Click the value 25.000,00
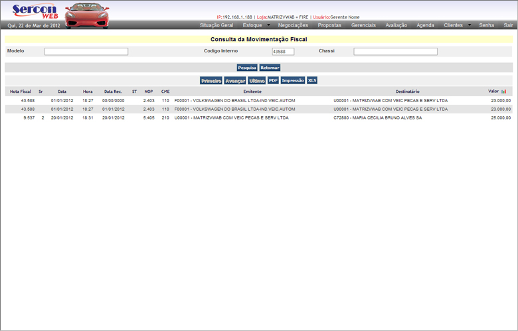This screenshot has width=518, height=331. pyautogui.click(x=501, y=118)
